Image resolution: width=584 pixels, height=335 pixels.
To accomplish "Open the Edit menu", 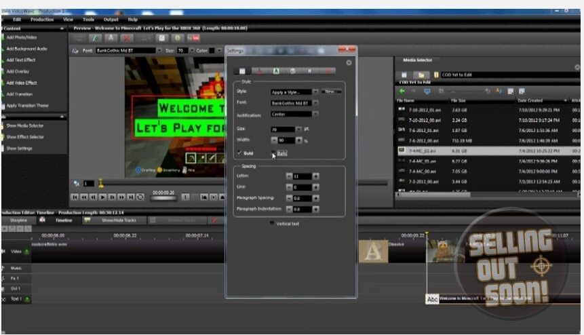I will [x=17, y=20].
